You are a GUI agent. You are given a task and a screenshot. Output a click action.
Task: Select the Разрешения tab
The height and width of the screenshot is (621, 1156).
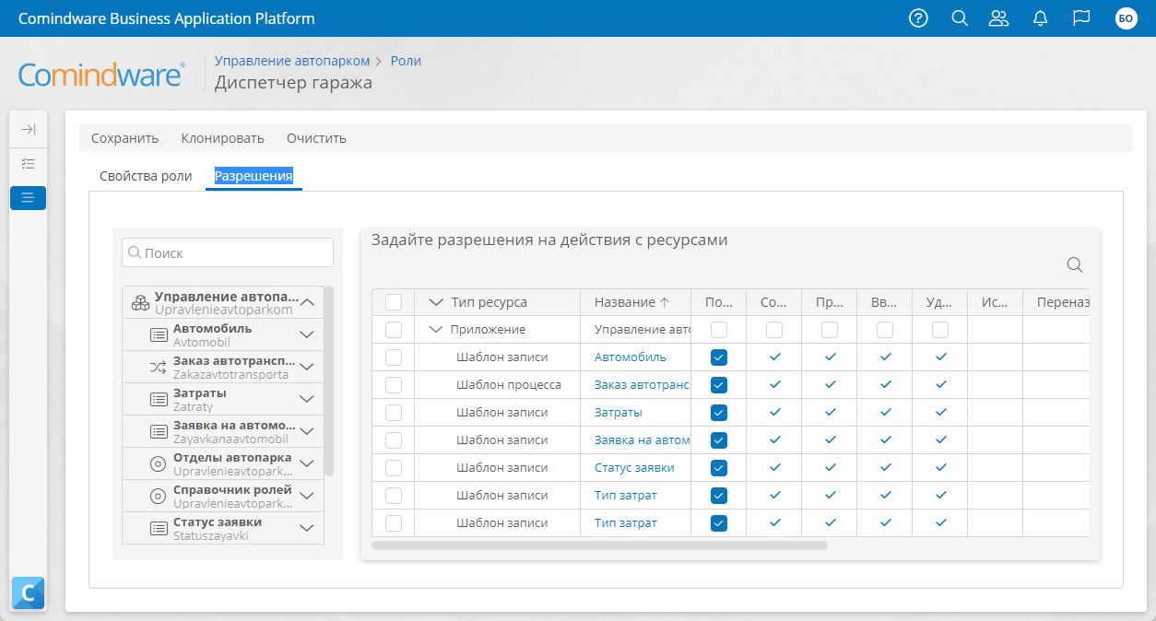point(254,176)
